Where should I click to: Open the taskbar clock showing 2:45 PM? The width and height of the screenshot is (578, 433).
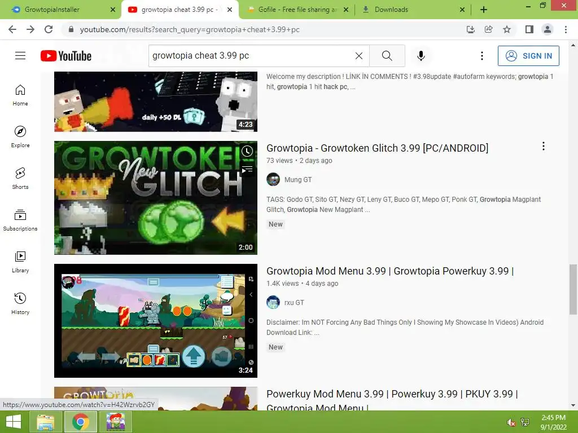point(553,422)
